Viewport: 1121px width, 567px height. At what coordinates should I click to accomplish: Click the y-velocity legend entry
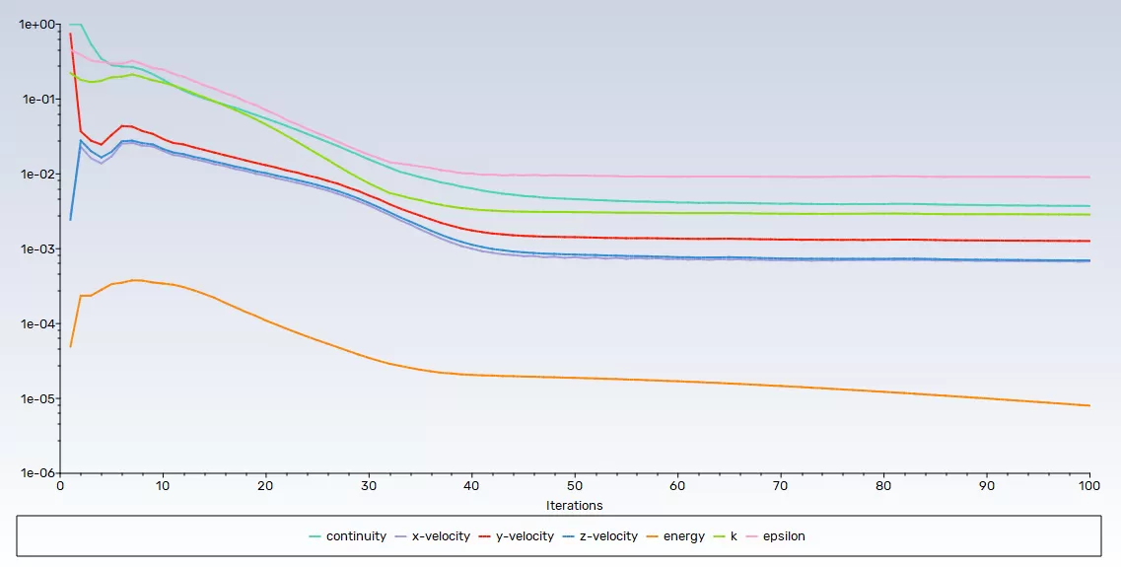(x=517, y=536)
